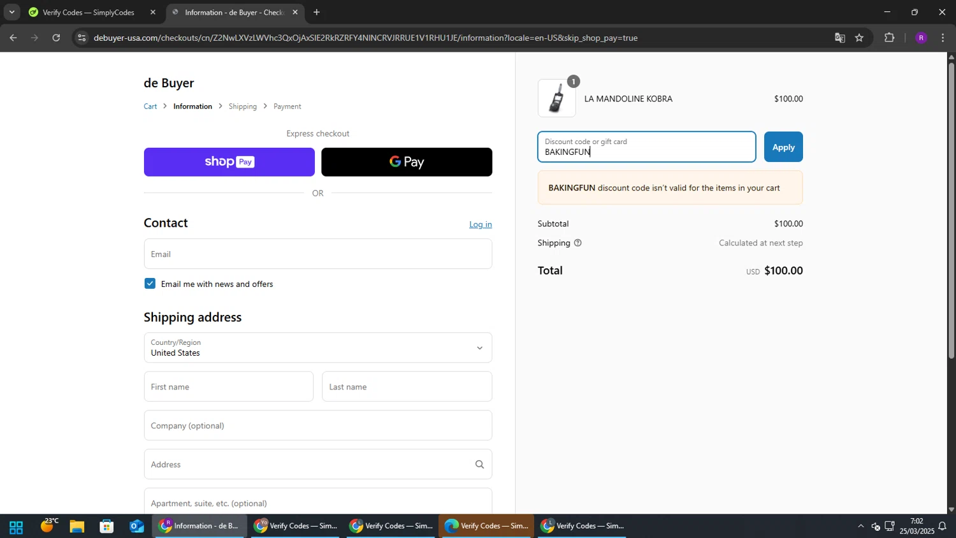Image resolution: width=956 pixels, height=538 pixels.
Task: Click the de Buyer store logo text
Action: tap(169, 83)
